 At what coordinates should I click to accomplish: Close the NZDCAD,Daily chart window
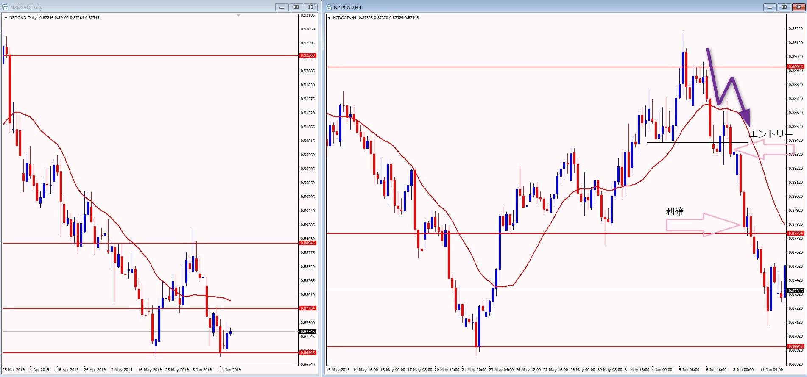pos(311,7)
